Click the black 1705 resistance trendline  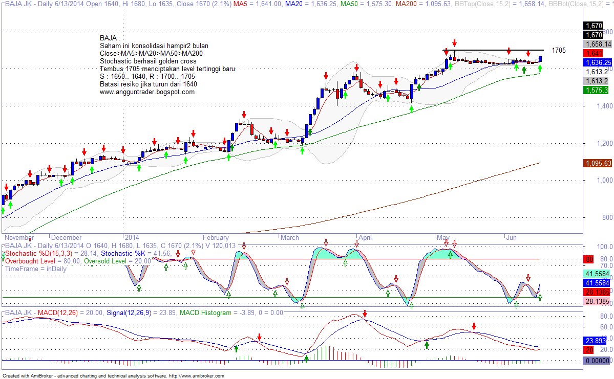[493, 50]
